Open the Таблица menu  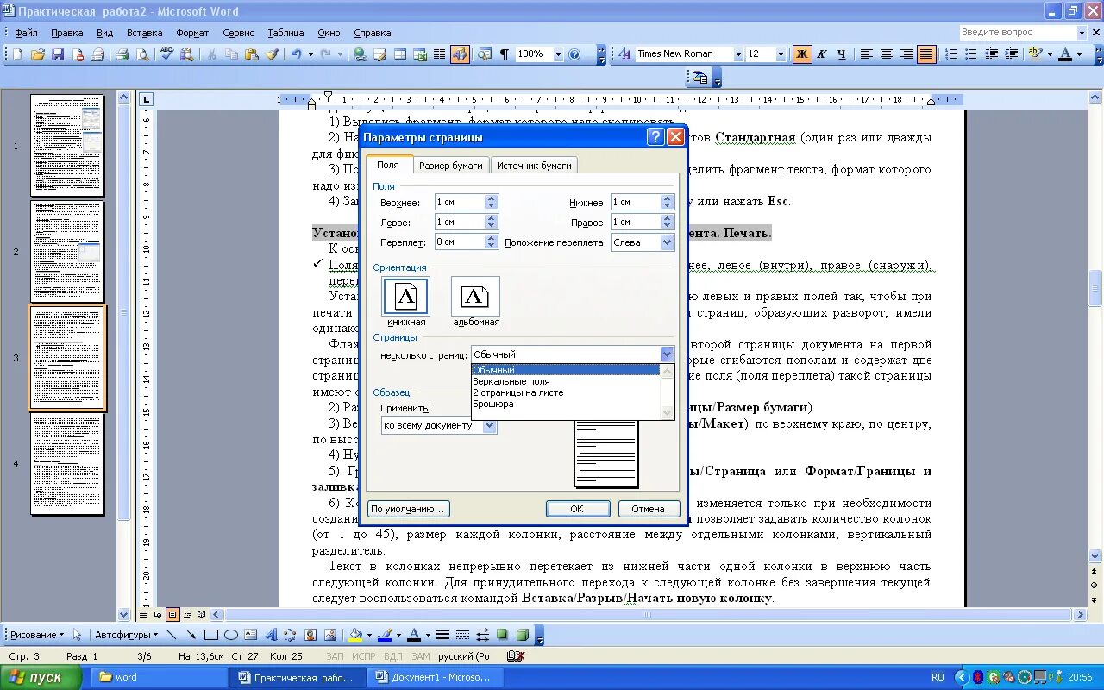pyautogui.click(x=285, y=33)
